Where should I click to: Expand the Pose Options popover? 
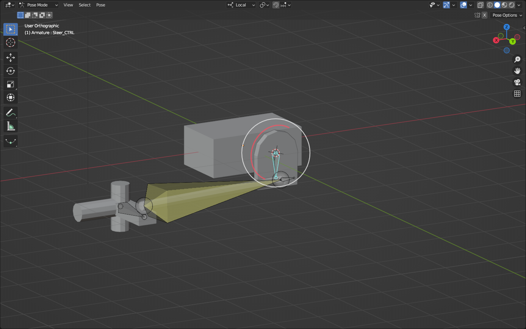pos(507,15)
